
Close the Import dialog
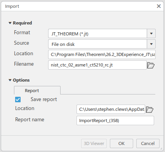coord(159,6)
